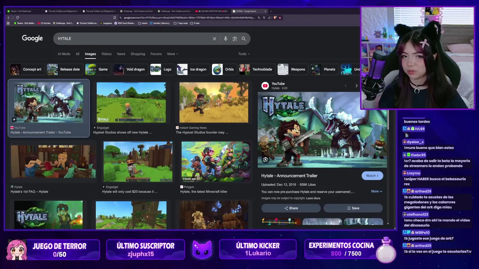The width and height of the screenshot is (479, 269).
Task: Open the (1) YouTube bookmark
Action: pos(44,23)
